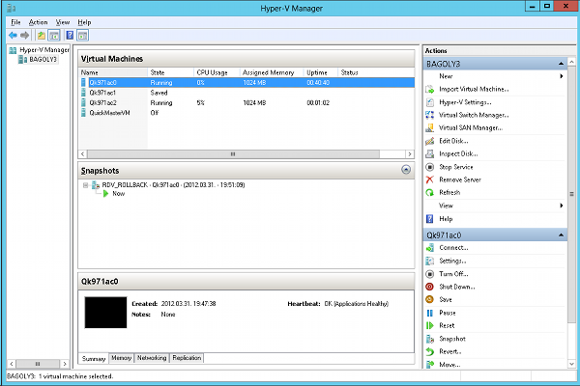
Task: Expand the View submenu arrow in Actions
Action: point(562,206)
